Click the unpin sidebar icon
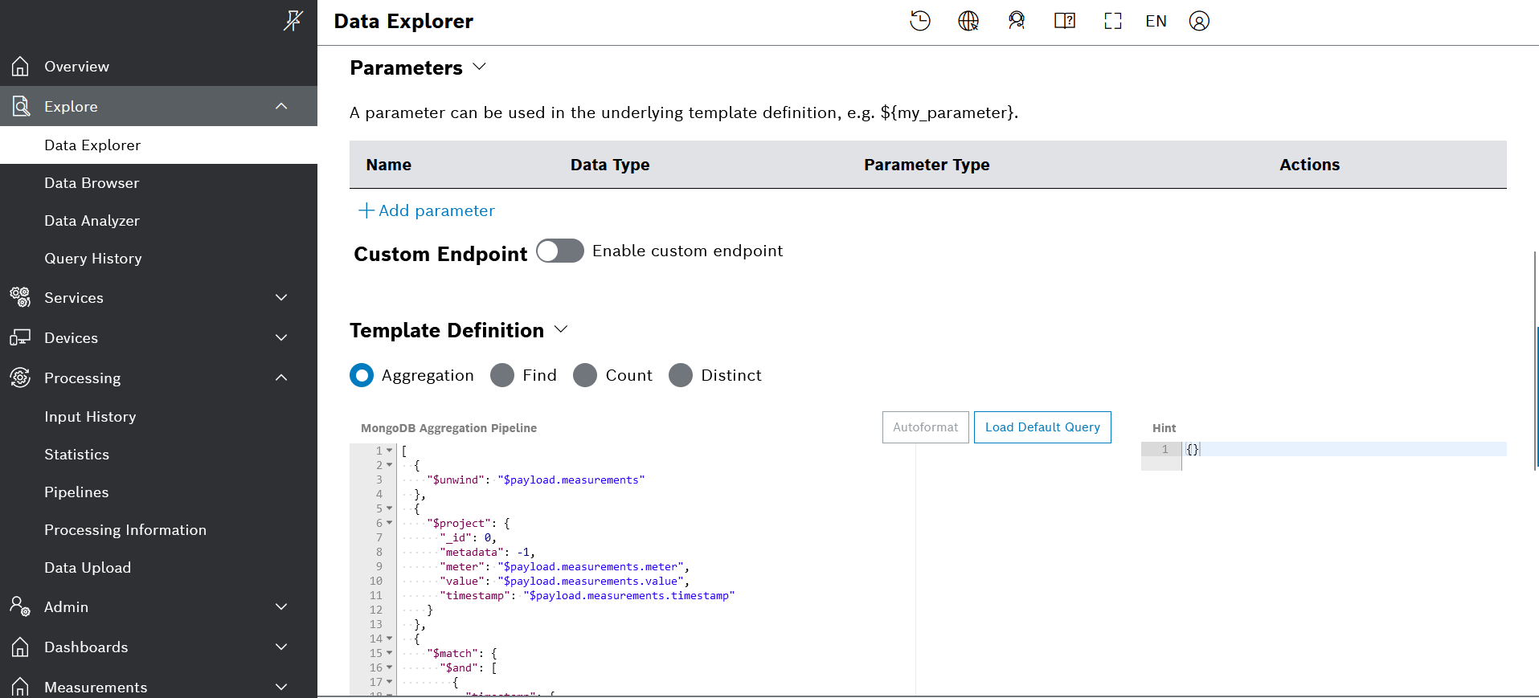The image size is (1539, 698). click(293, 20)
